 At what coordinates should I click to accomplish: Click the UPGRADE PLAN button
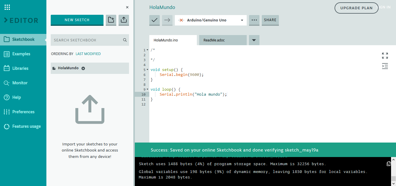pyautogui.click(x=356, y=8)
